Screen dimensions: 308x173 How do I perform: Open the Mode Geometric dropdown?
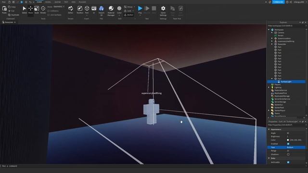[59, 7]
